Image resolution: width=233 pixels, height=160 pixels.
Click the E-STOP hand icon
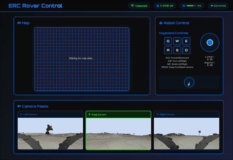coord(157,6)
